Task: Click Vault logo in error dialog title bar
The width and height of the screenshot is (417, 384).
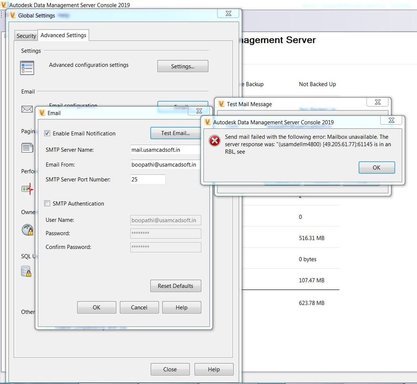Action: pos(207,122)
